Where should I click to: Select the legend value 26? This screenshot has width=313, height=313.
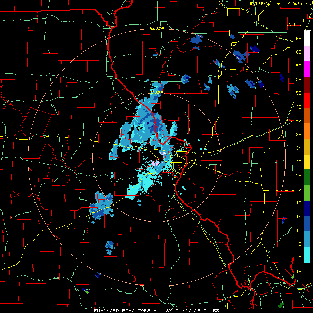click(299, 176)
